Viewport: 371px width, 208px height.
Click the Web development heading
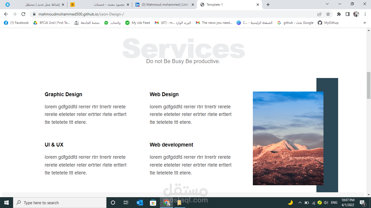click(171, 145)
